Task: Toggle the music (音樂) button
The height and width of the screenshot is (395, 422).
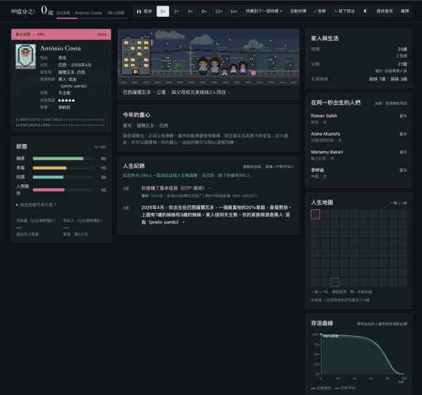Action: [320, 11]
